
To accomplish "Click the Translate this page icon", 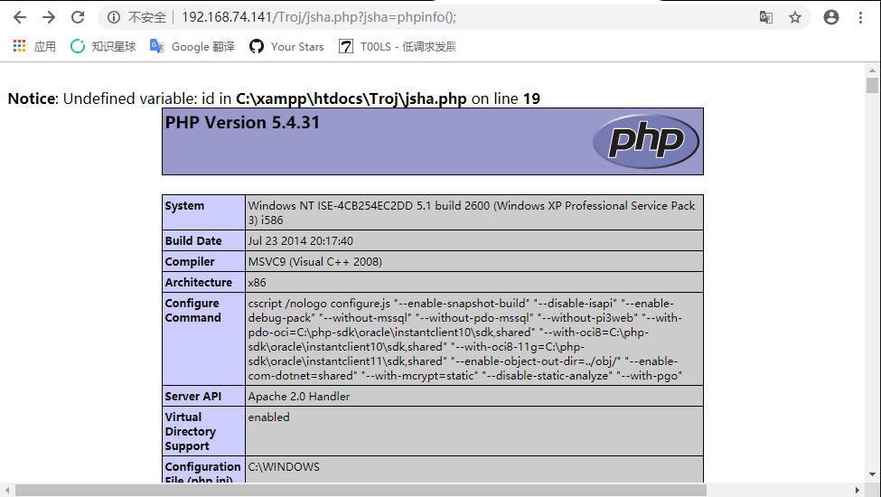I will [x=765, y=17].
